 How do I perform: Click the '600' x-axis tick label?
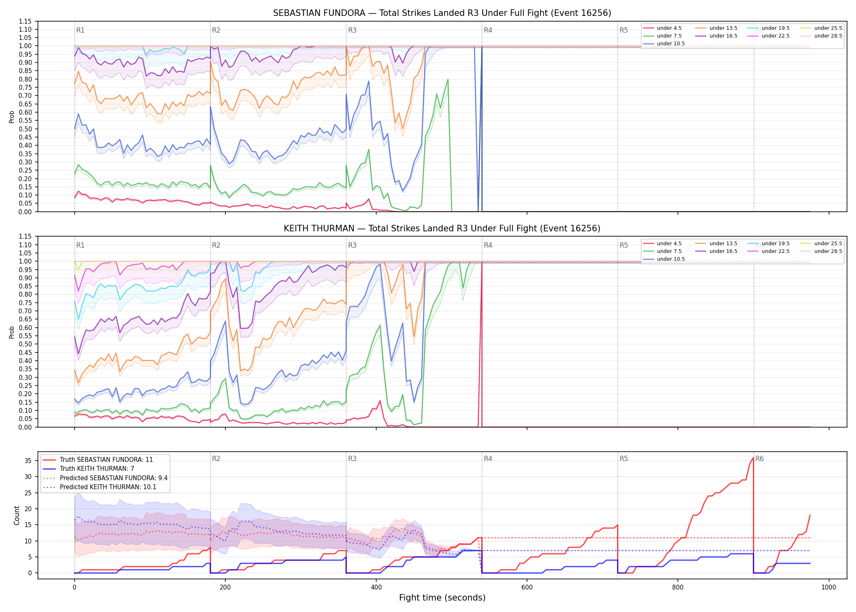[x=527, y=588]
